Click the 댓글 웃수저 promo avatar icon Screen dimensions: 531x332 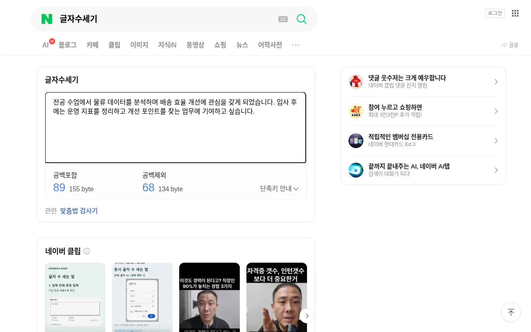[x=356, y=82]
